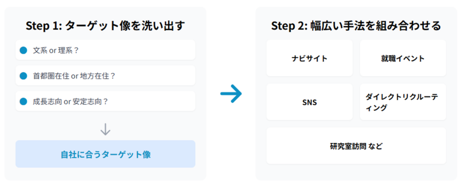464x185 pixels.
Task: Click the 就職イベント text label
Action: 403,58
